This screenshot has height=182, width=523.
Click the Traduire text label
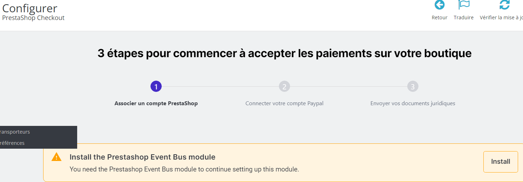click(463, 18)
